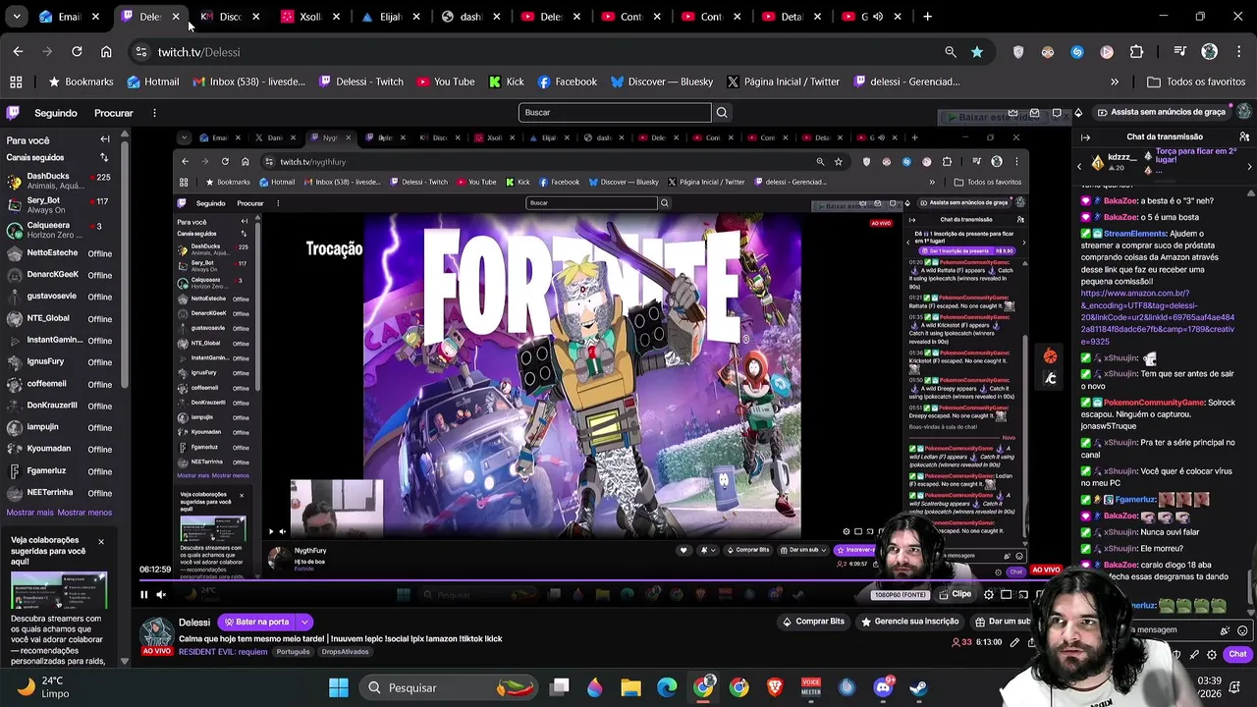Open player settings gear icon

[989, 594]
